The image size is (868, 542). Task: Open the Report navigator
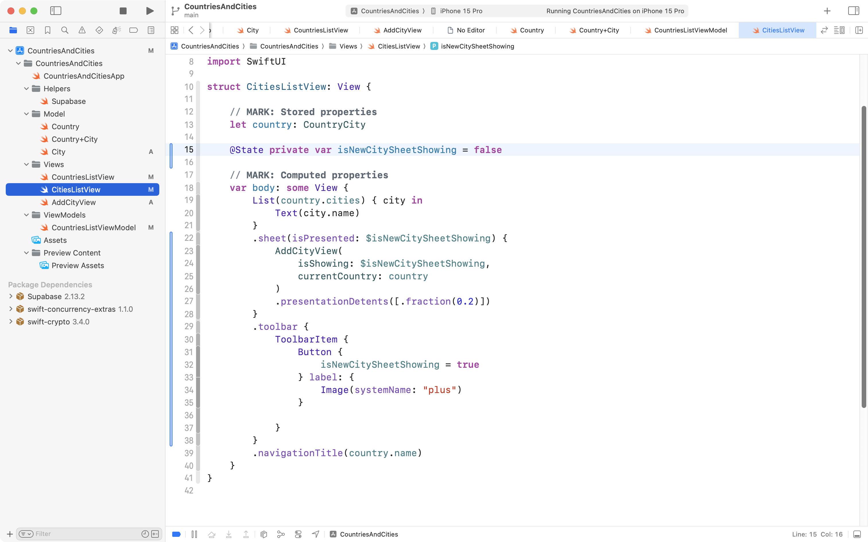point(151,30)
